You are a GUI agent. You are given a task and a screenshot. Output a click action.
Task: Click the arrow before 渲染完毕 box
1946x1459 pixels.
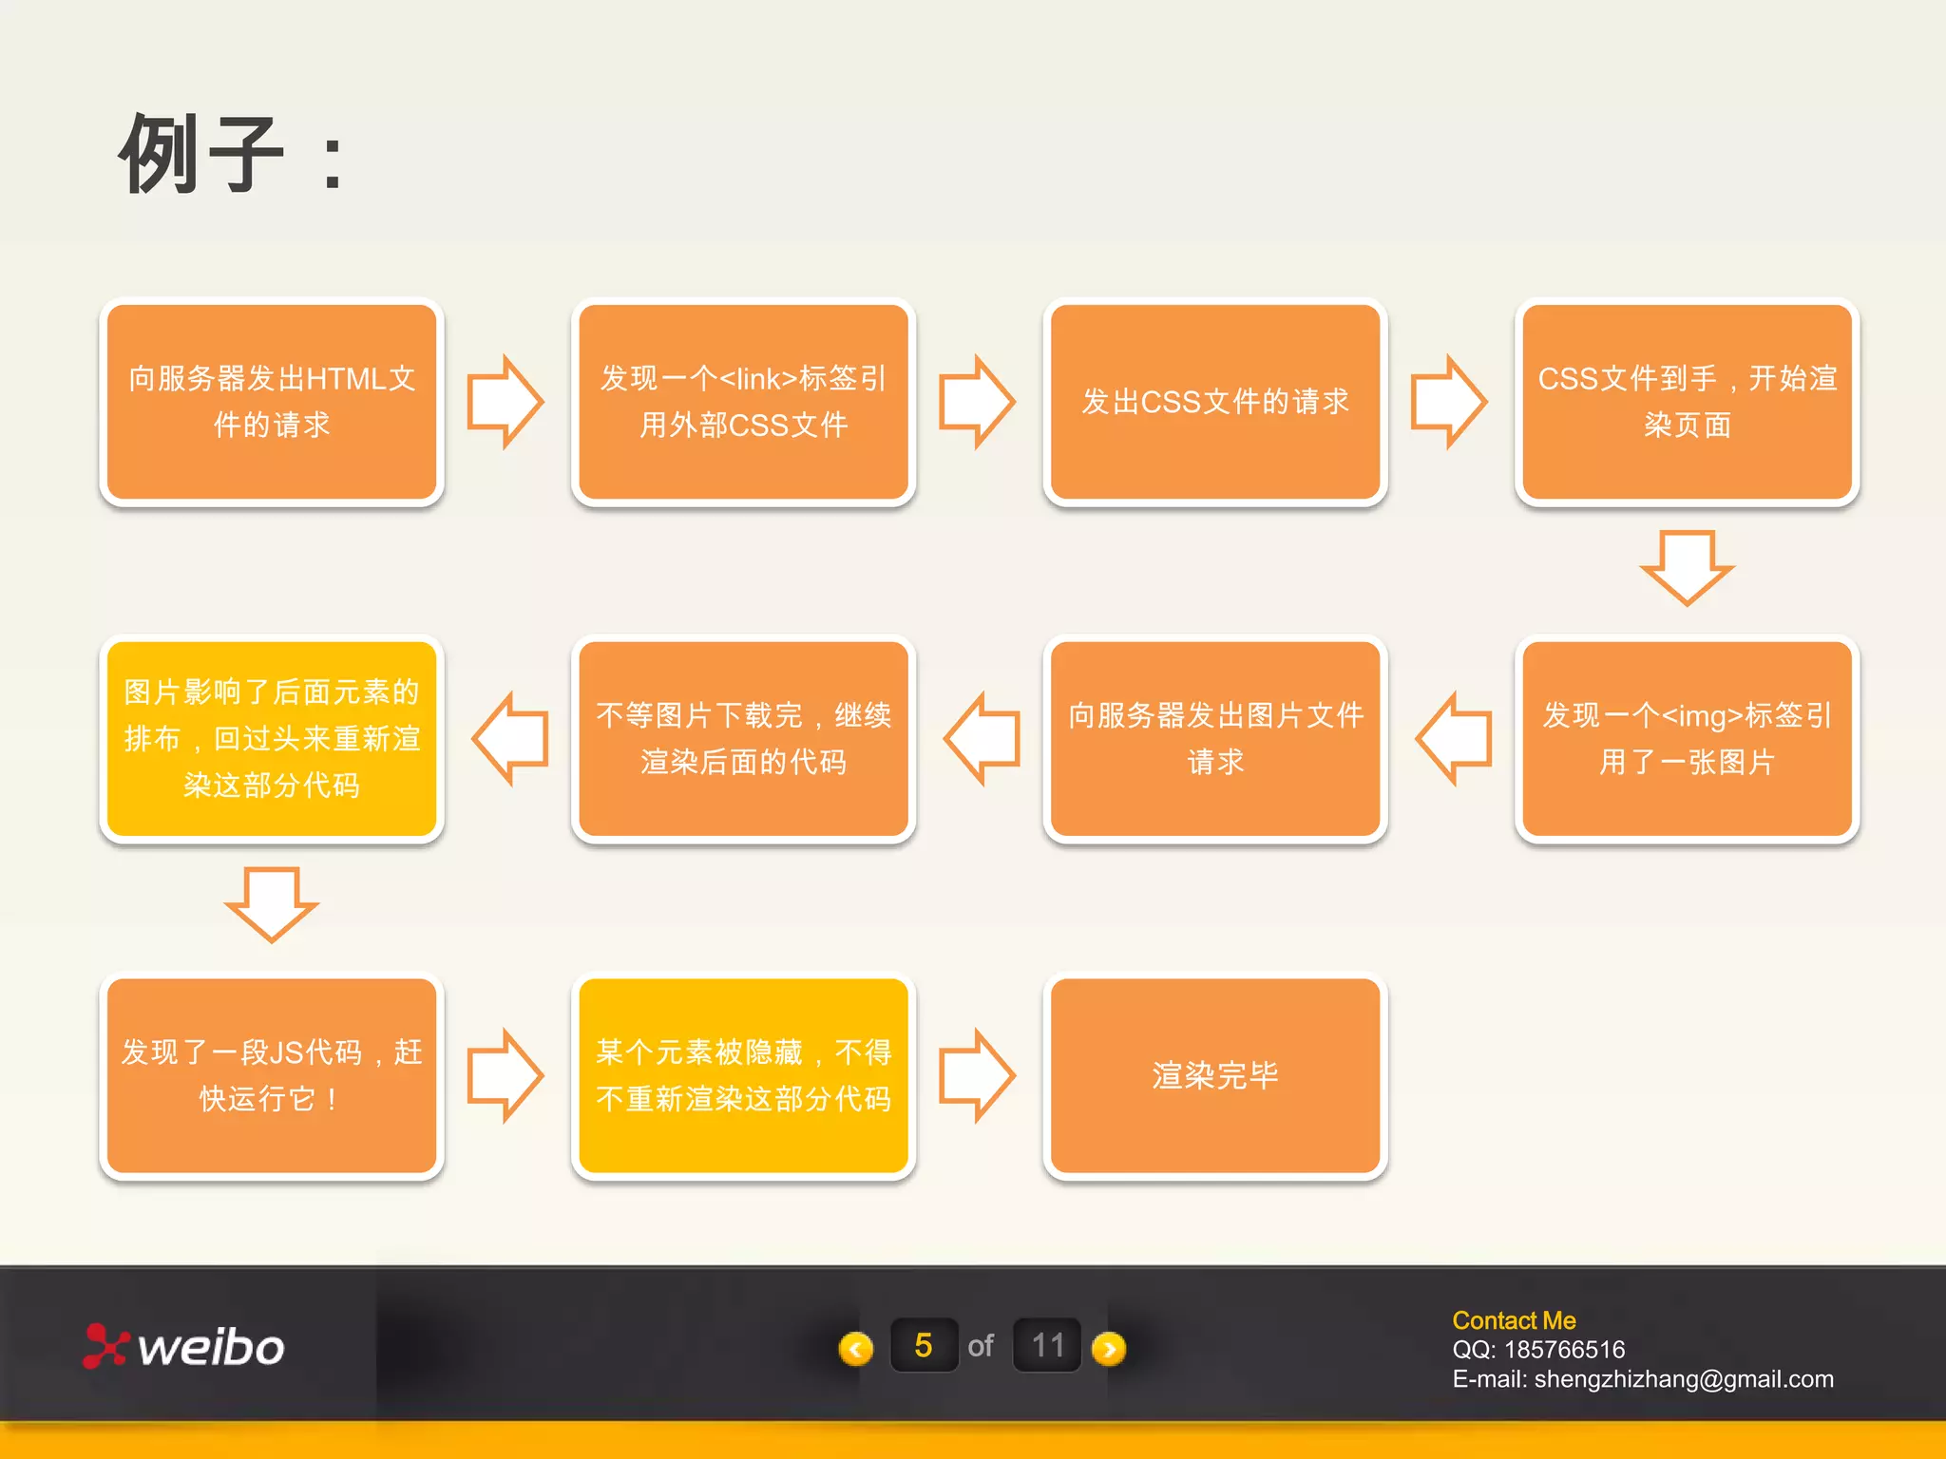coord(977,1076)
